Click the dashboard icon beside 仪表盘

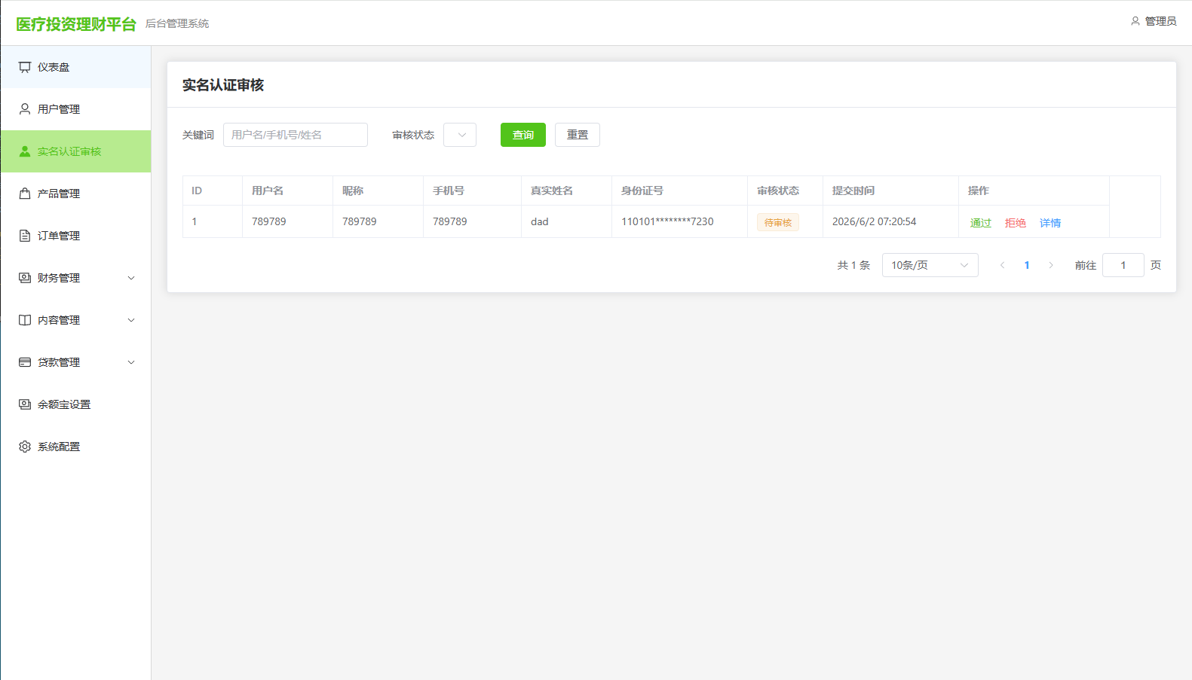(25, 67)
